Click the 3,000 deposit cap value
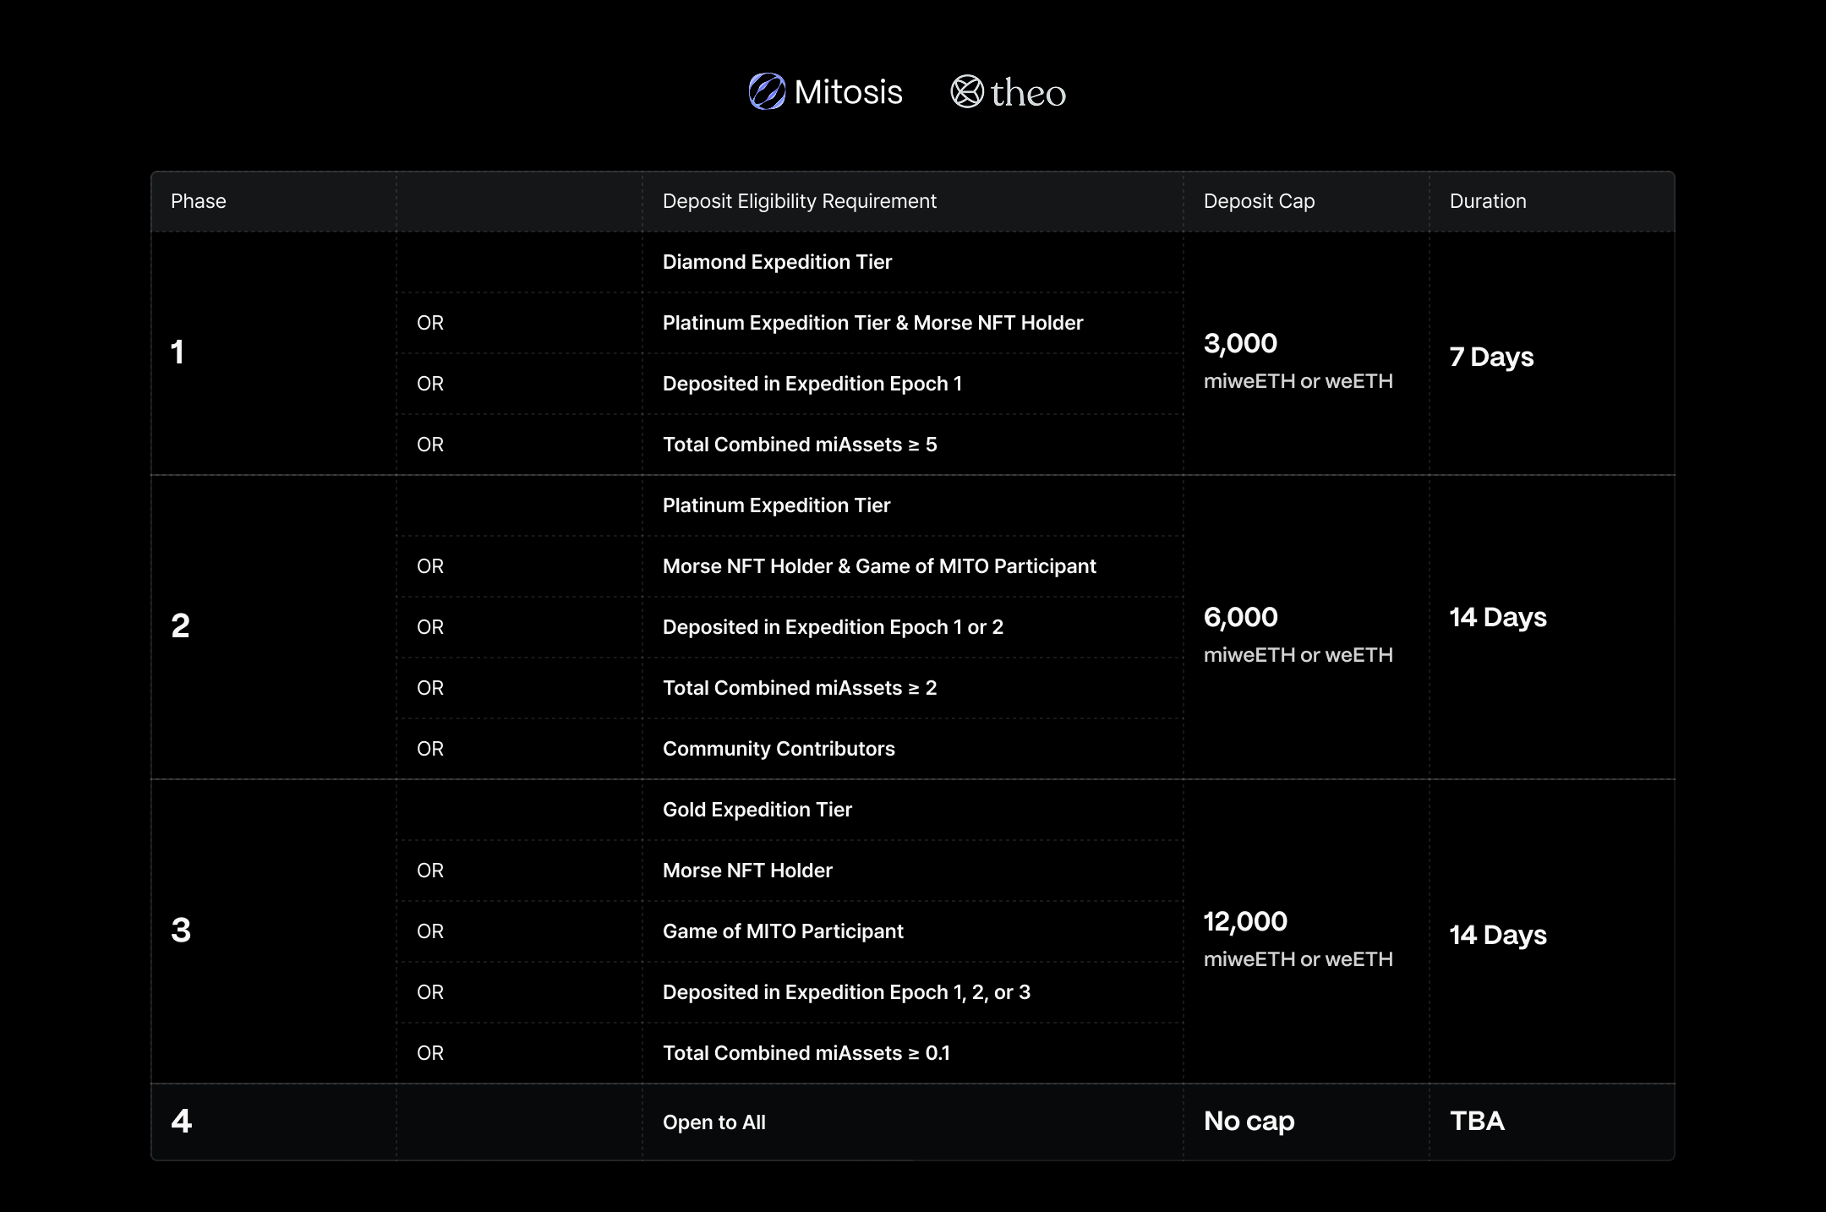 point(1240,343)
